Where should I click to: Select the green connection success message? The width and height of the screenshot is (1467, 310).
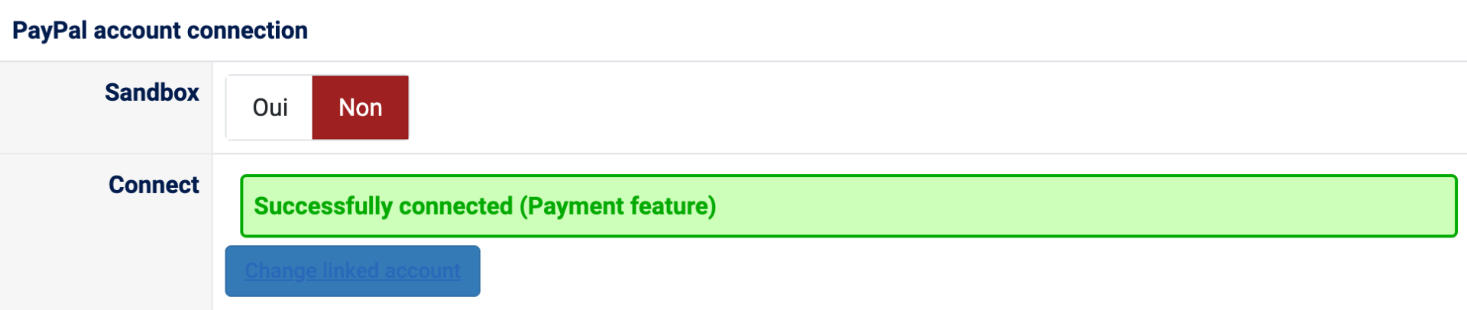point(848,206)
